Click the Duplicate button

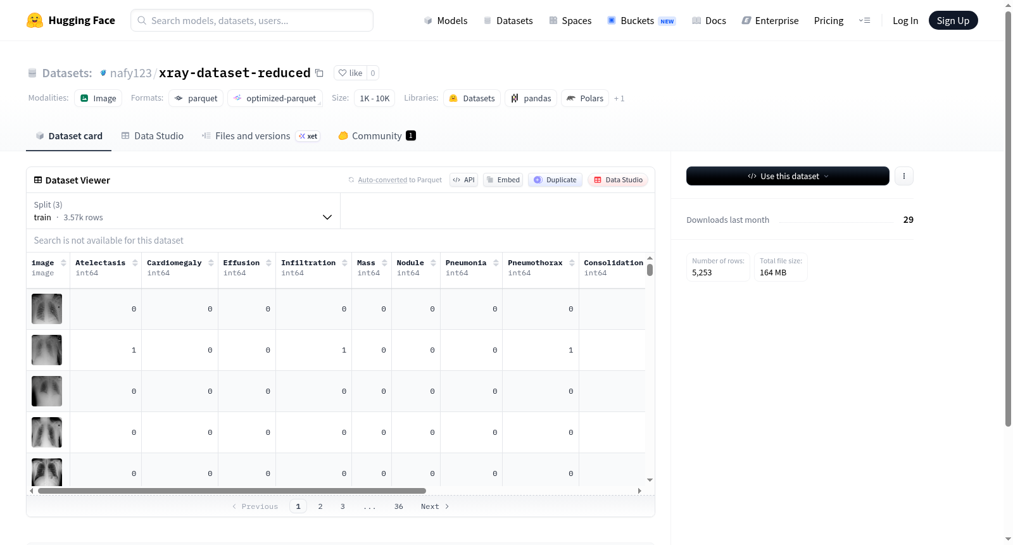555,180
